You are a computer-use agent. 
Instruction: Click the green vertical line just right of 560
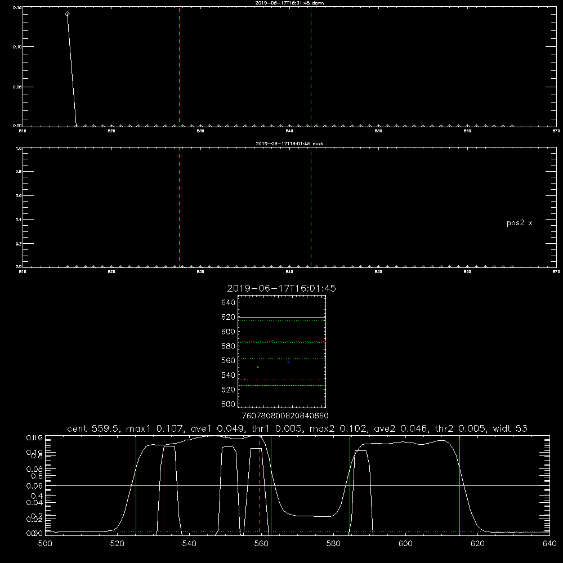tap(271, 485)
